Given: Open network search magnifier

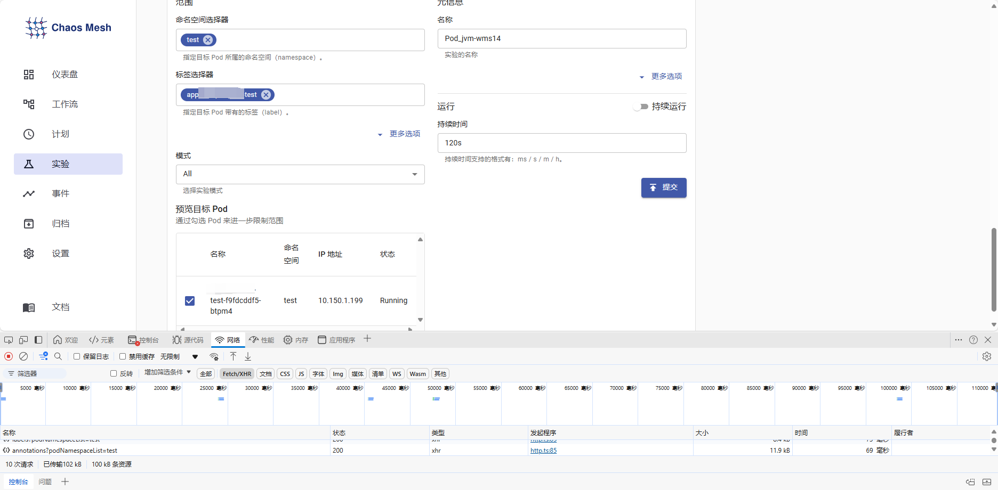Looking at the screenshot, I should point(58,356).
